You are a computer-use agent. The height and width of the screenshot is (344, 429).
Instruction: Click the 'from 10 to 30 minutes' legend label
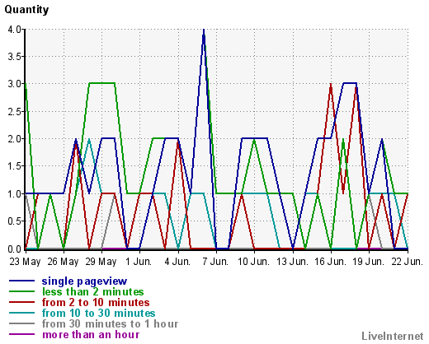point(98,314)
